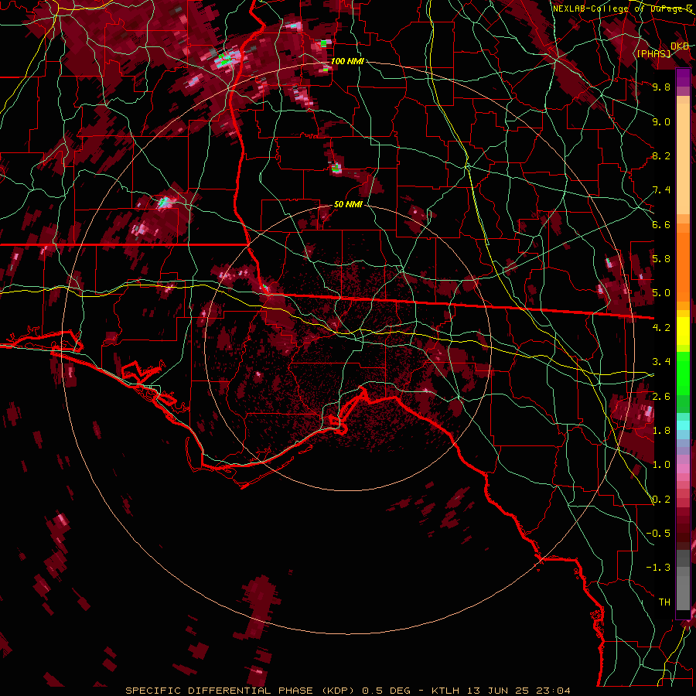Click the "KTLH" station identifier in caption

point(445,691)
